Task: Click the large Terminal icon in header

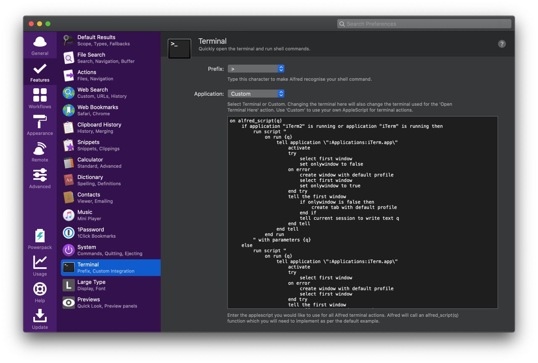Action: [179, 49]
